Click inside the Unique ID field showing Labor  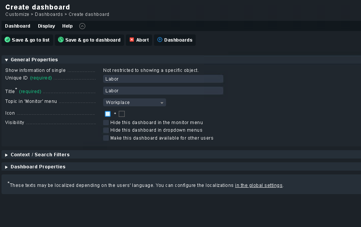coord(163,79)
